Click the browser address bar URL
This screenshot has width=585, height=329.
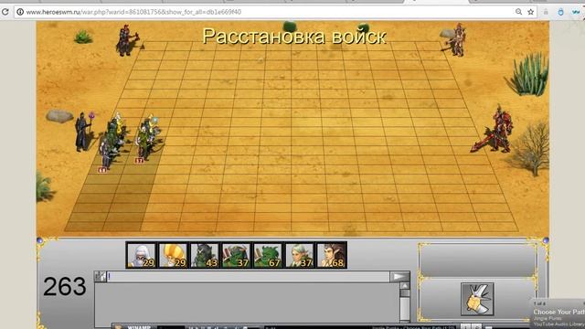click(133, 12)
